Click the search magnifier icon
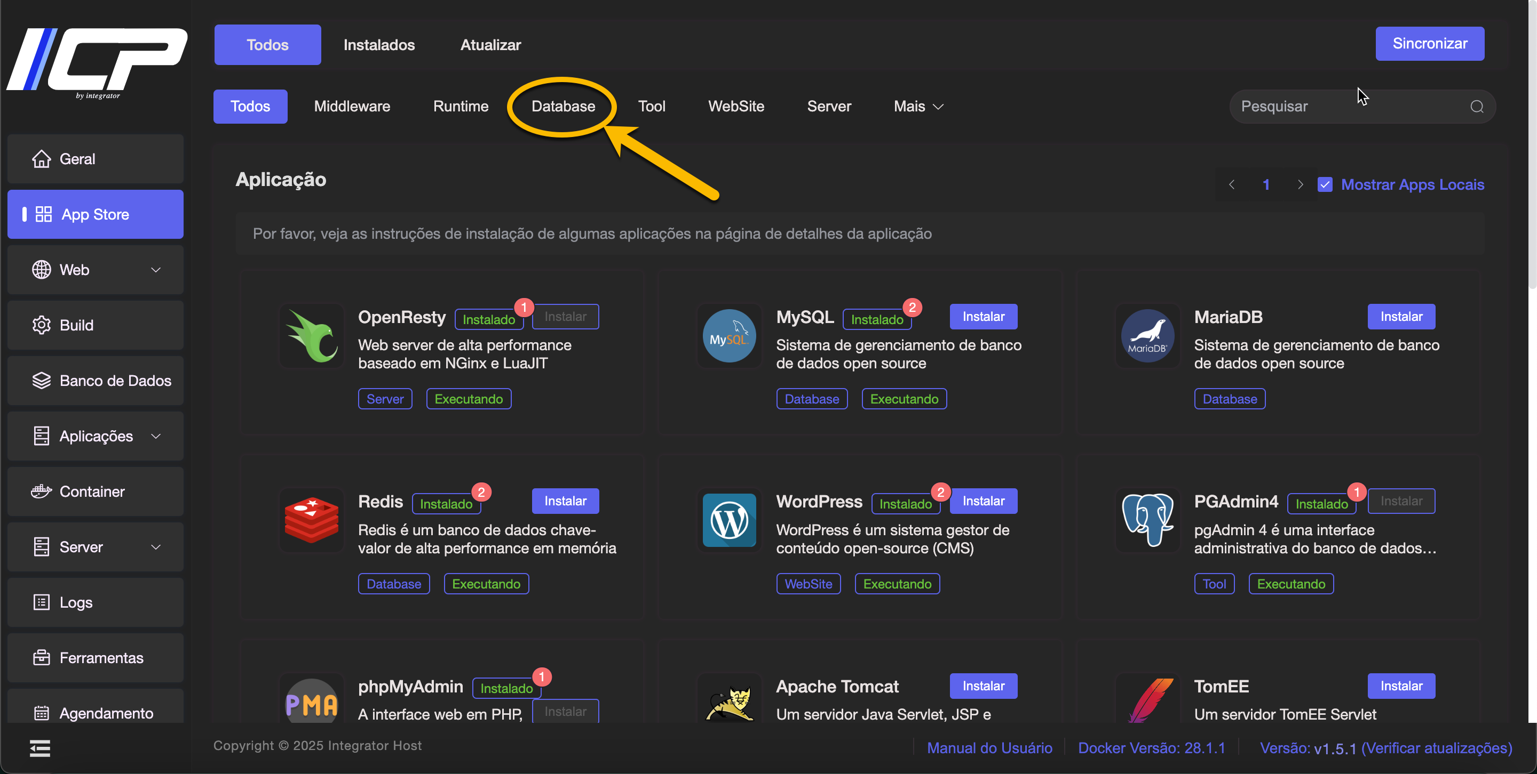Image resolution: width=1537 pixels, height=774 pixels. coord(1477,107)
